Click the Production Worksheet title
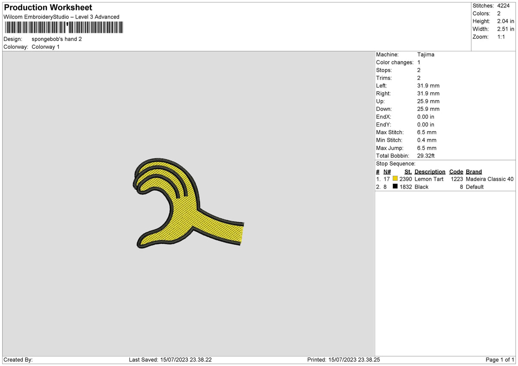The image size is (518, 366). [x=47, y=7]
